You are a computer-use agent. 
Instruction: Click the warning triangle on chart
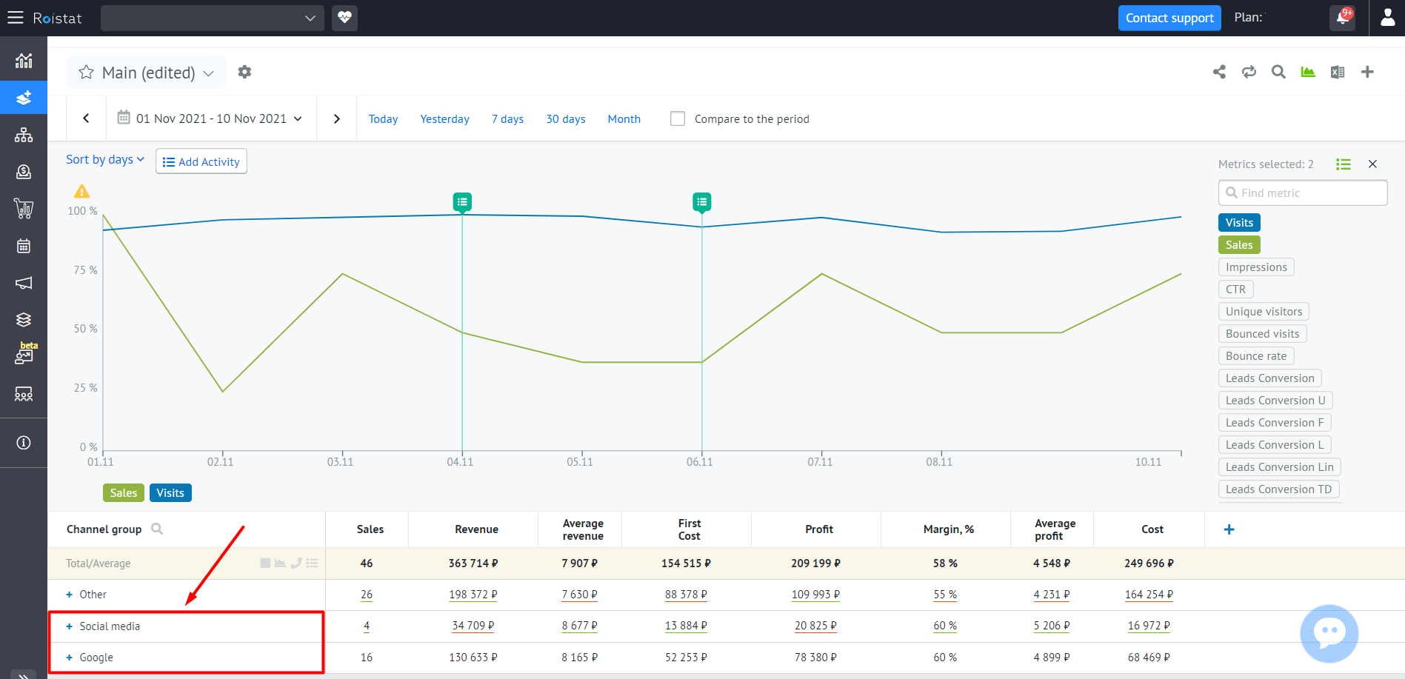[81, 192]
